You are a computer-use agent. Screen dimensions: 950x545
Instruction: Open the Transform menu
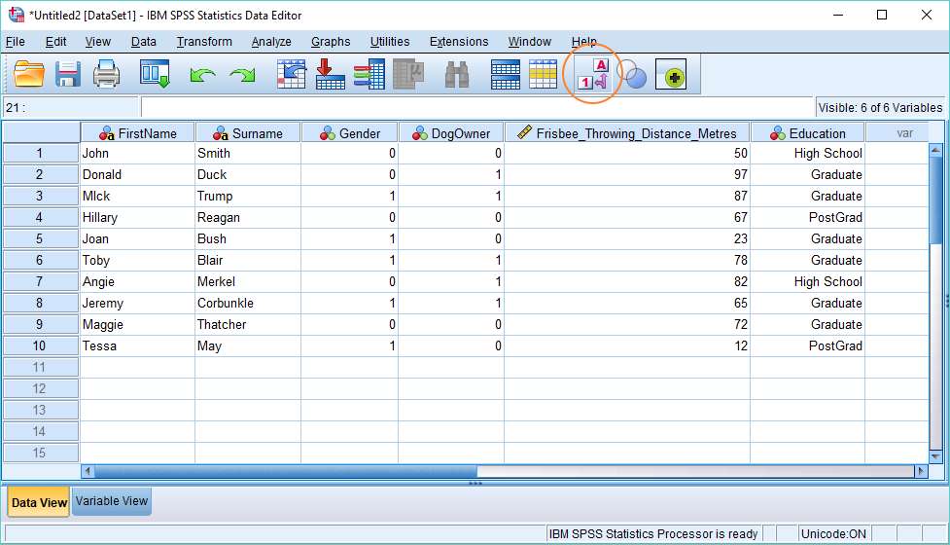(x=204, y=42)
